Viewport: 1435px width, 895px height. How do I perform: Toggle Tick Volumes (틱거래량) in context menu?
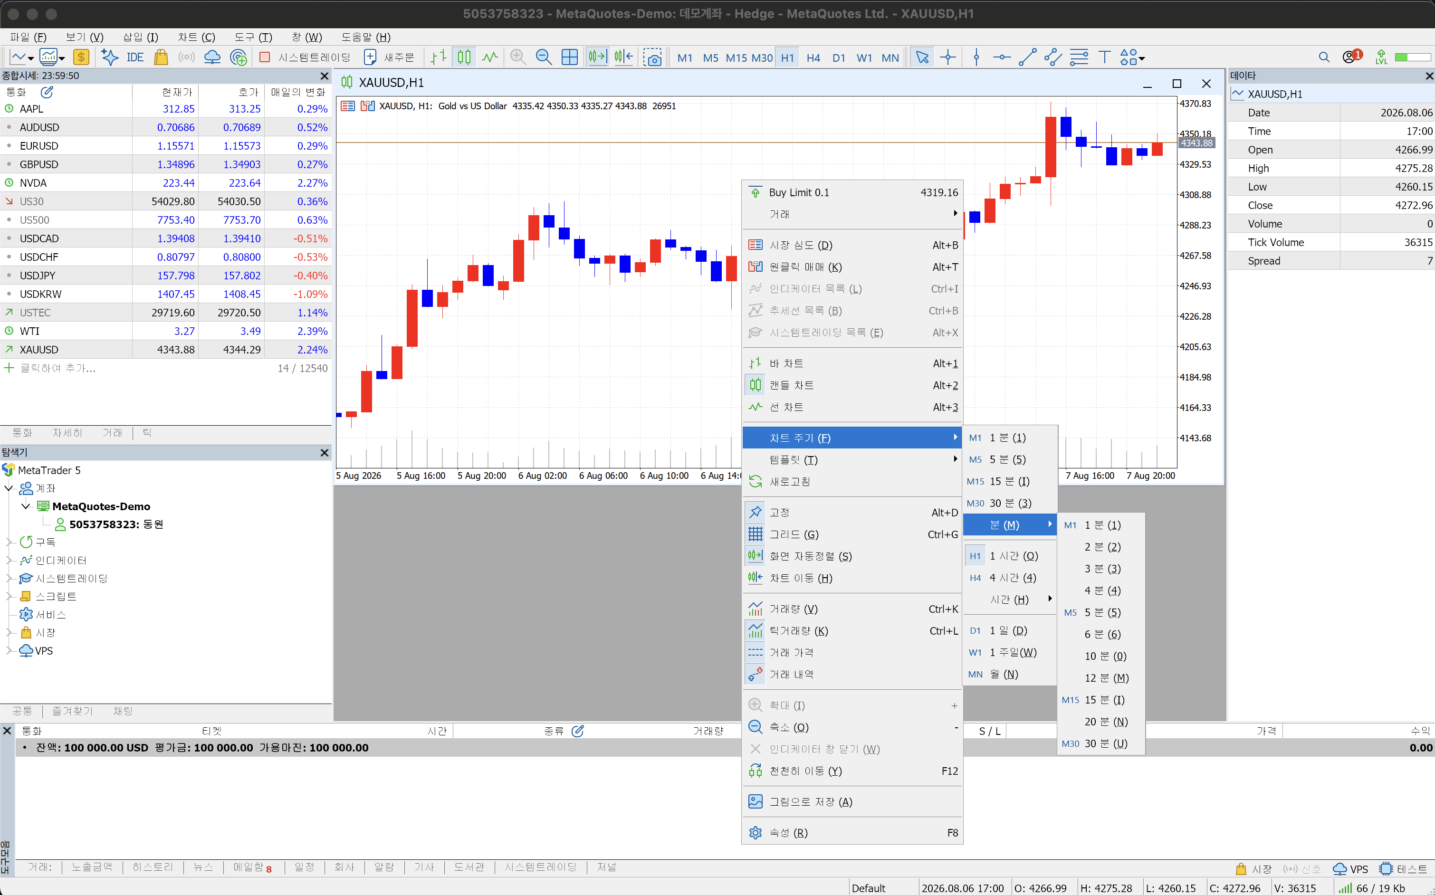852,631
